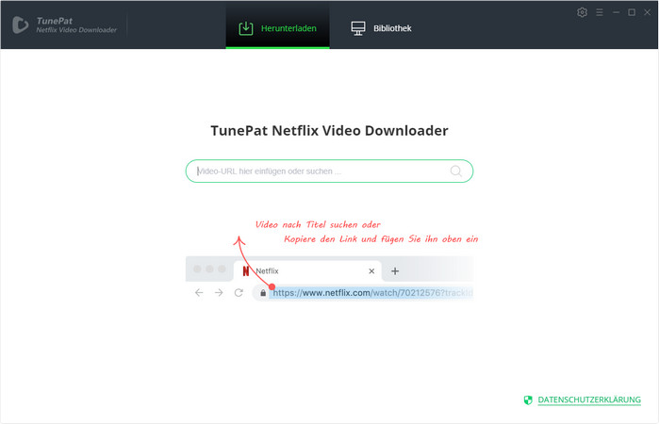This screenshot has width=659, height=424.
Task: Click the TunePat logo icon
Action: (19, 24)
